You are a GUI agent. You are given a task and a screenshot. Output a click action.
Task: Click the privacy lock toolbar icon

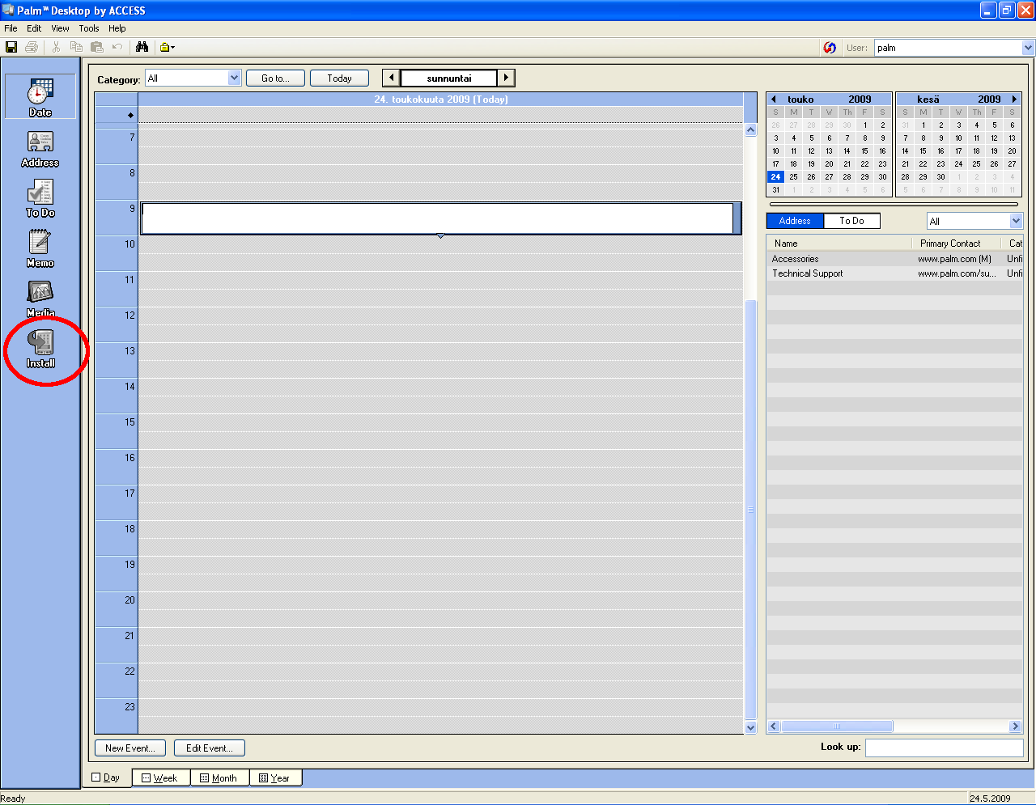[x=167, y=47]
